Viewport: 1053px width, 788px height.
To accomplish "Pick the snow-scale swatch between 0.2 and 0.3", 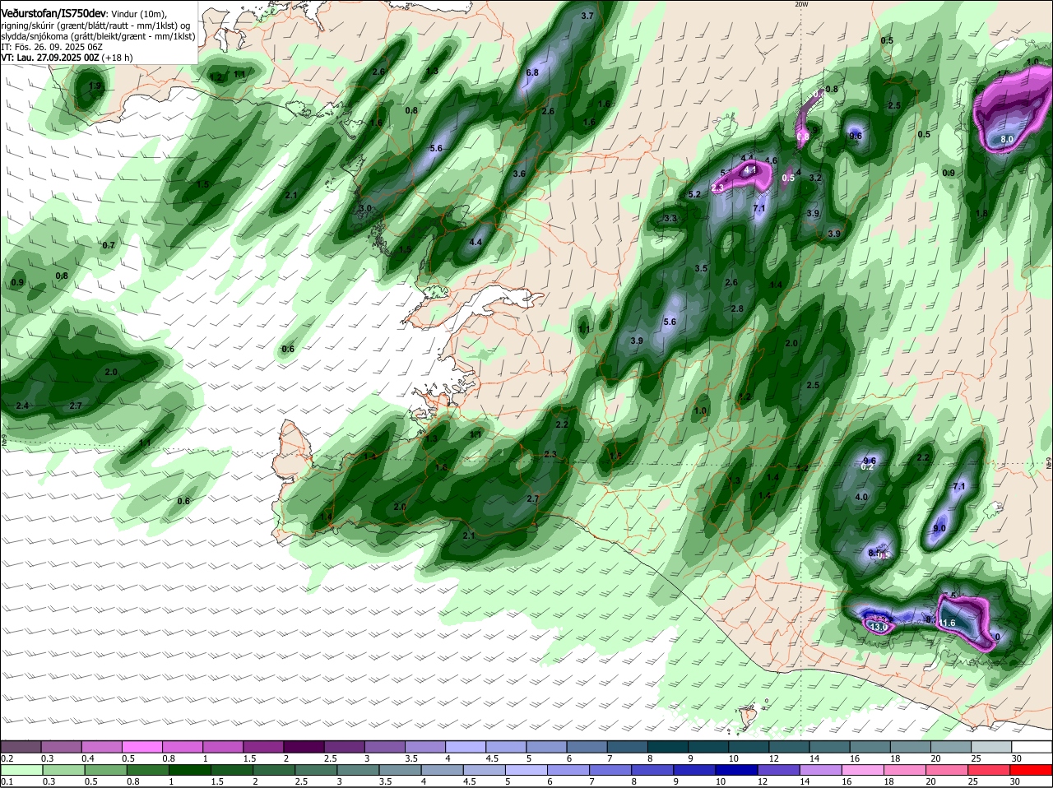I will pyautogui.click(x=21, y=746).
